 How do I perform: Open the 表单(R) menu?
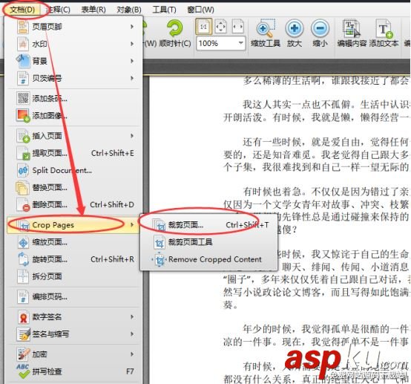pos(93,10)
